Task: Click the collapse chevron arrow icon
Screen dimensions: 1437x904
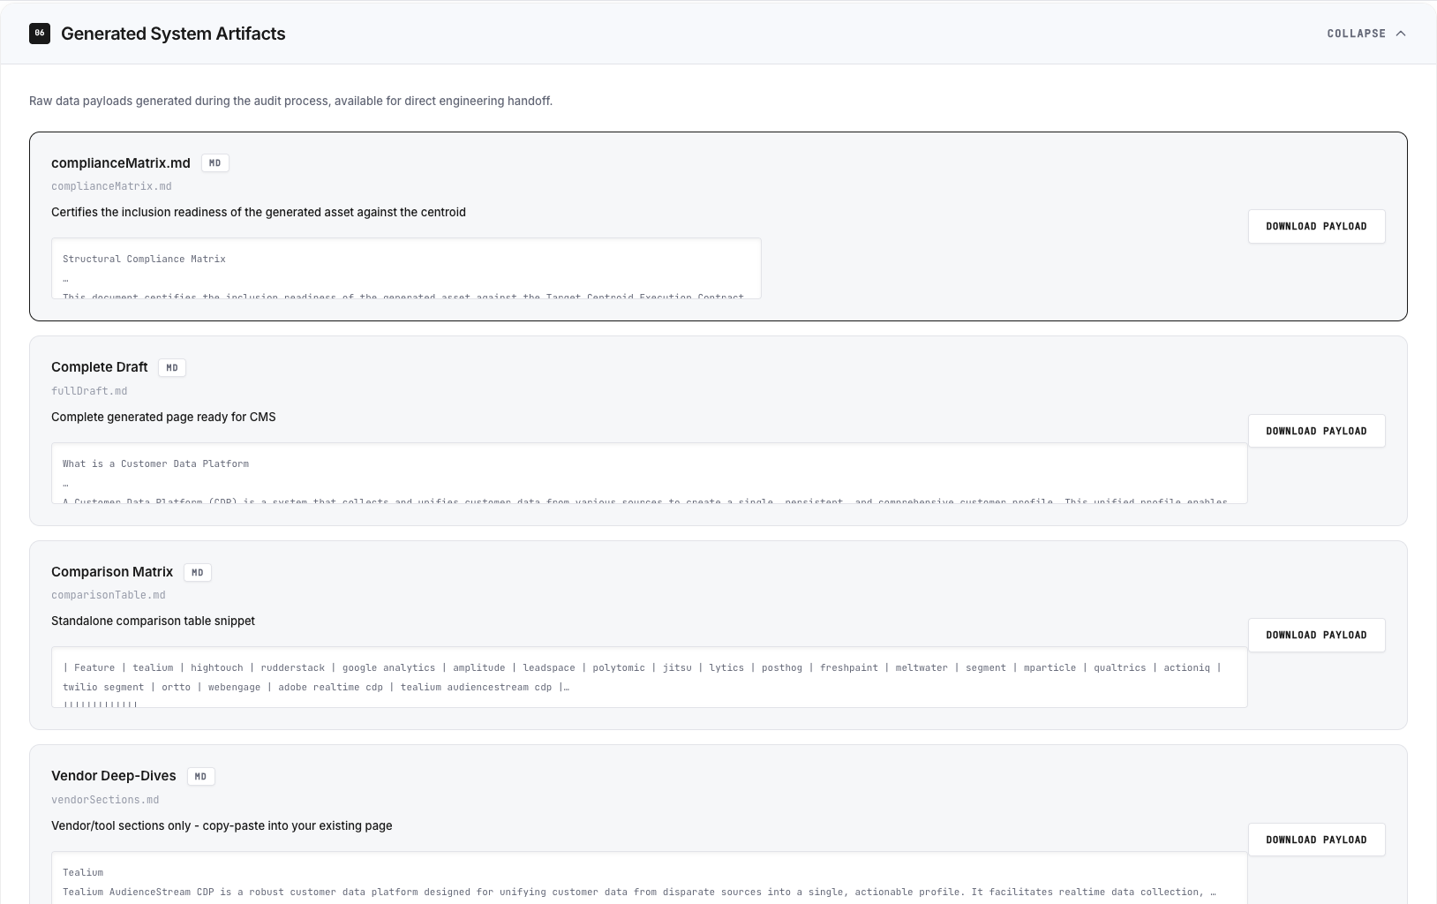Action: point(1402,33)
